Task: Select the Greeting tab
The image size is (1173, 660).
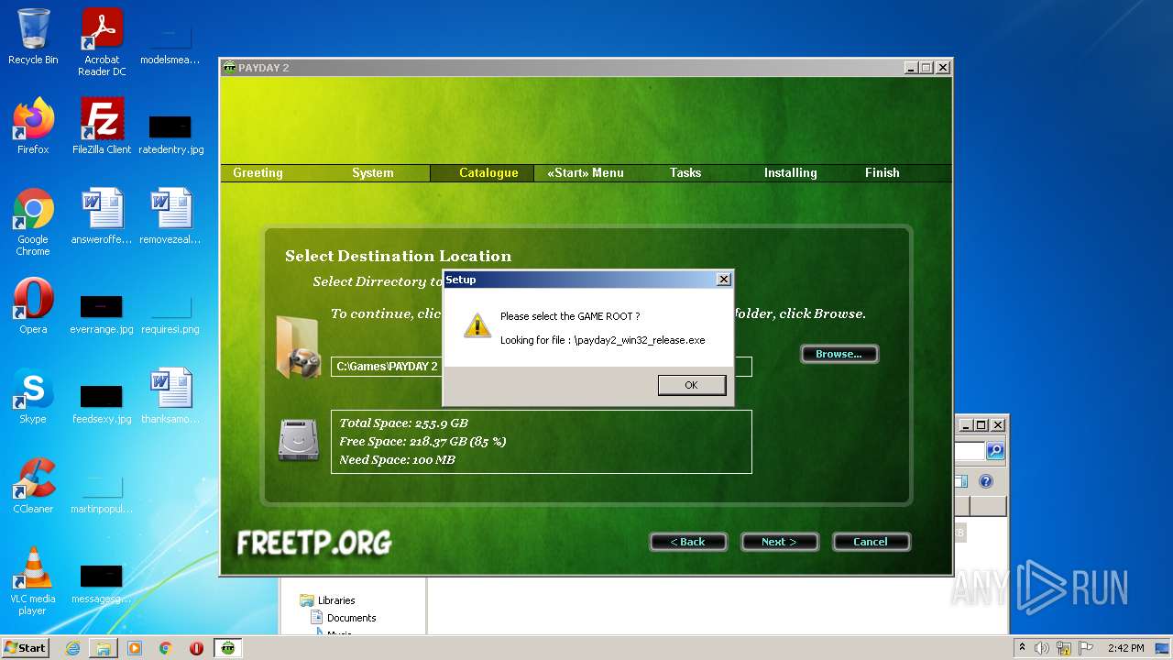Action: click(258, 172)
